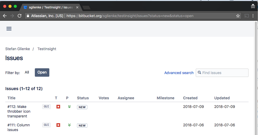Screen dimensions: 258x135
Task: Click the priority arrow icon for issue #111
Action: point(69,125)
